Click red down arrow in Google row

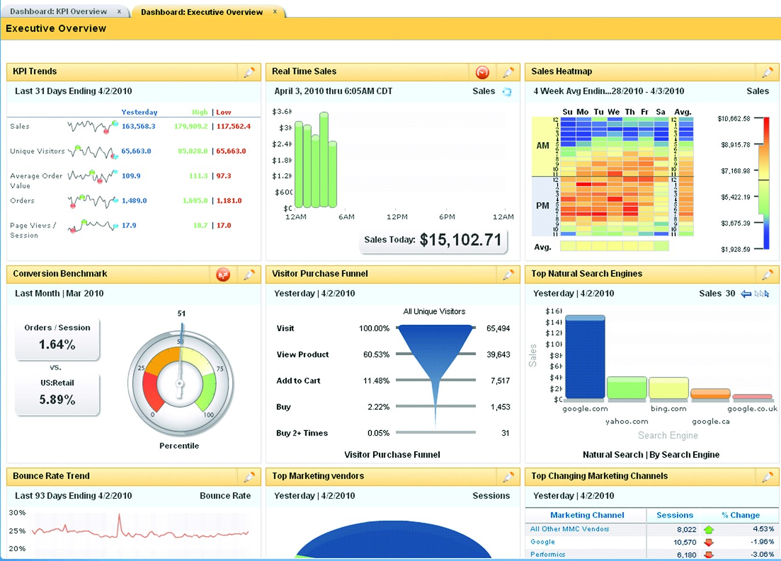point(709,543)
